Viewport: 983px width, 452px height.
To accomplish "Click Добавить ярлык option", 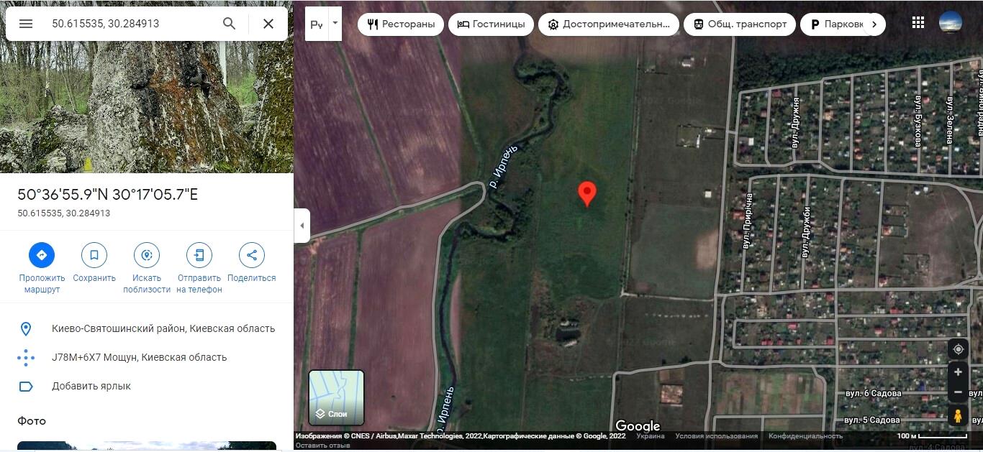I will coord(91,387).
